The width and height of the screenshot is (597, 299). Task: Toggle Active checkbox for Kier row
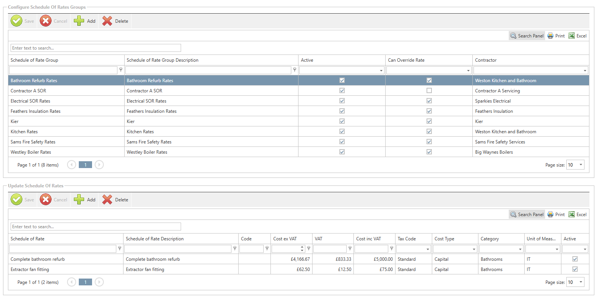tap(342, 121)
